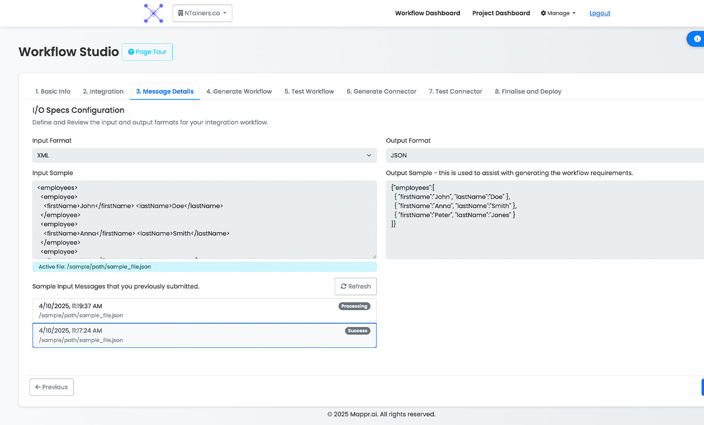Image resolution: width=704 pixels, height=425 pixels.
Task: Expand the Manage menu
Action: (x=558, y=13)
